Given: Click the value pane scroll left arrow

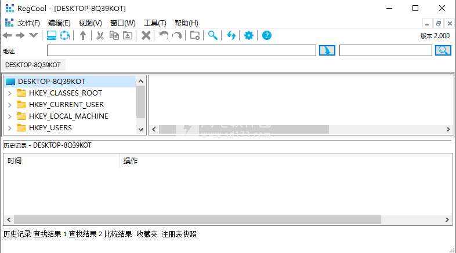Looking at the screenshot, I should click(154, 130).
